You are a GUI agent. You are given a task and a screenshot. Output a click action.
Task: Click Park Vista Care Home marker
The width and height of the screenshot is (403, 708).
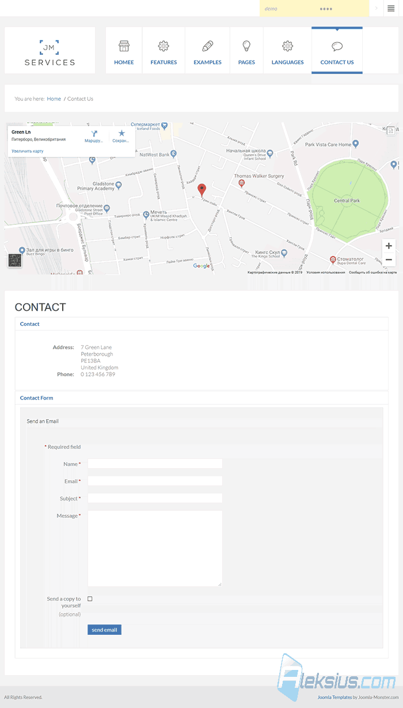356,144
